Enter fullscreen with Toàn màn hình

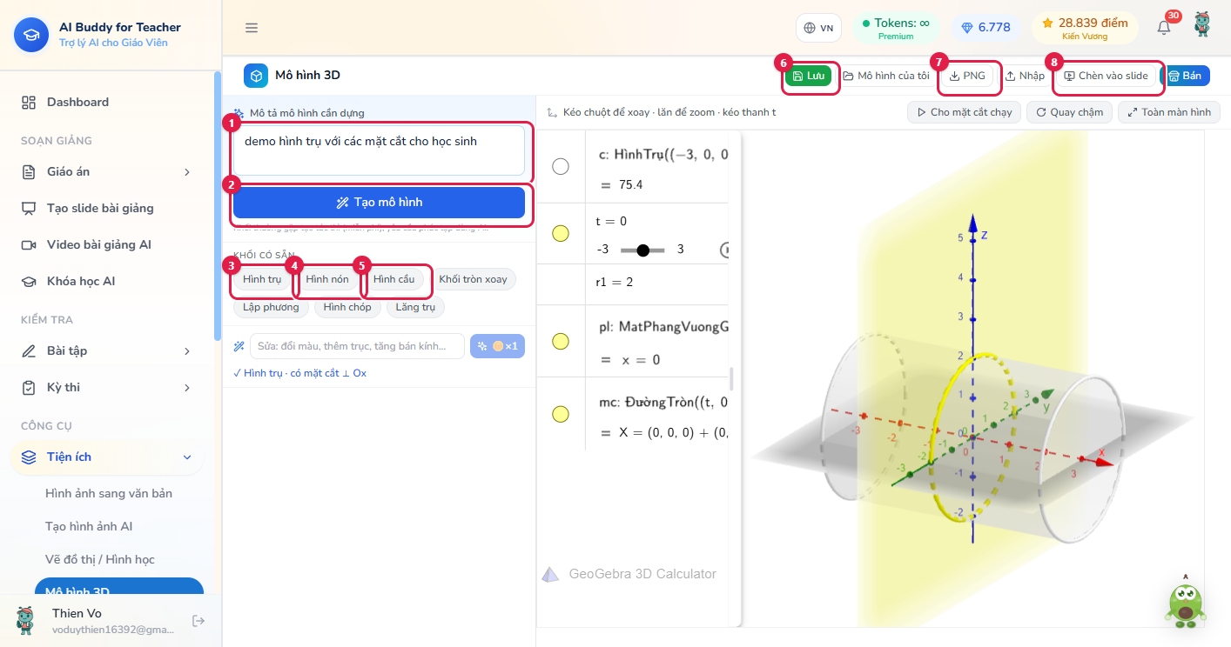pyautogui.click(x=1169, y=112)
